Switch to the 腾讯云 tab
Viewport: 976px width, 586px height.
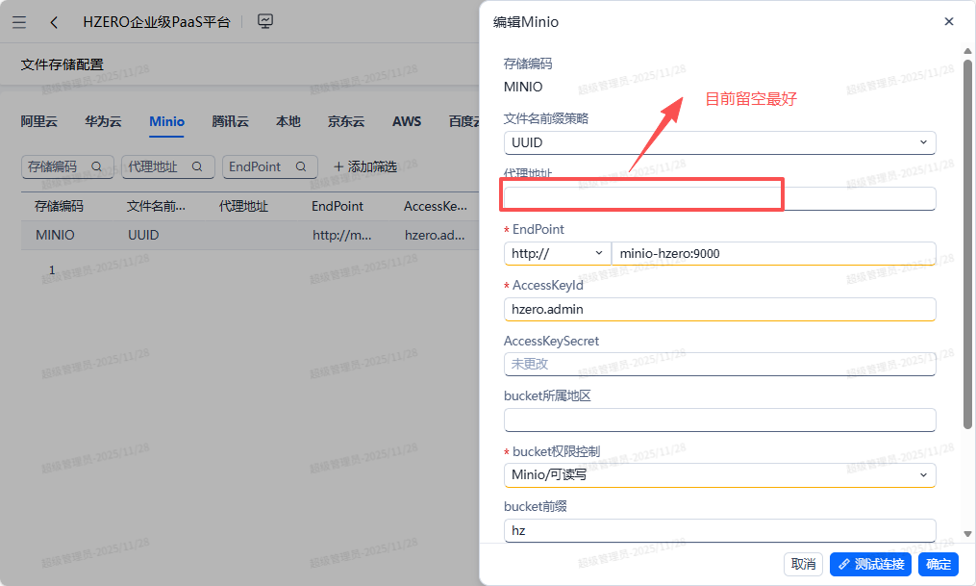coord(230,121)
